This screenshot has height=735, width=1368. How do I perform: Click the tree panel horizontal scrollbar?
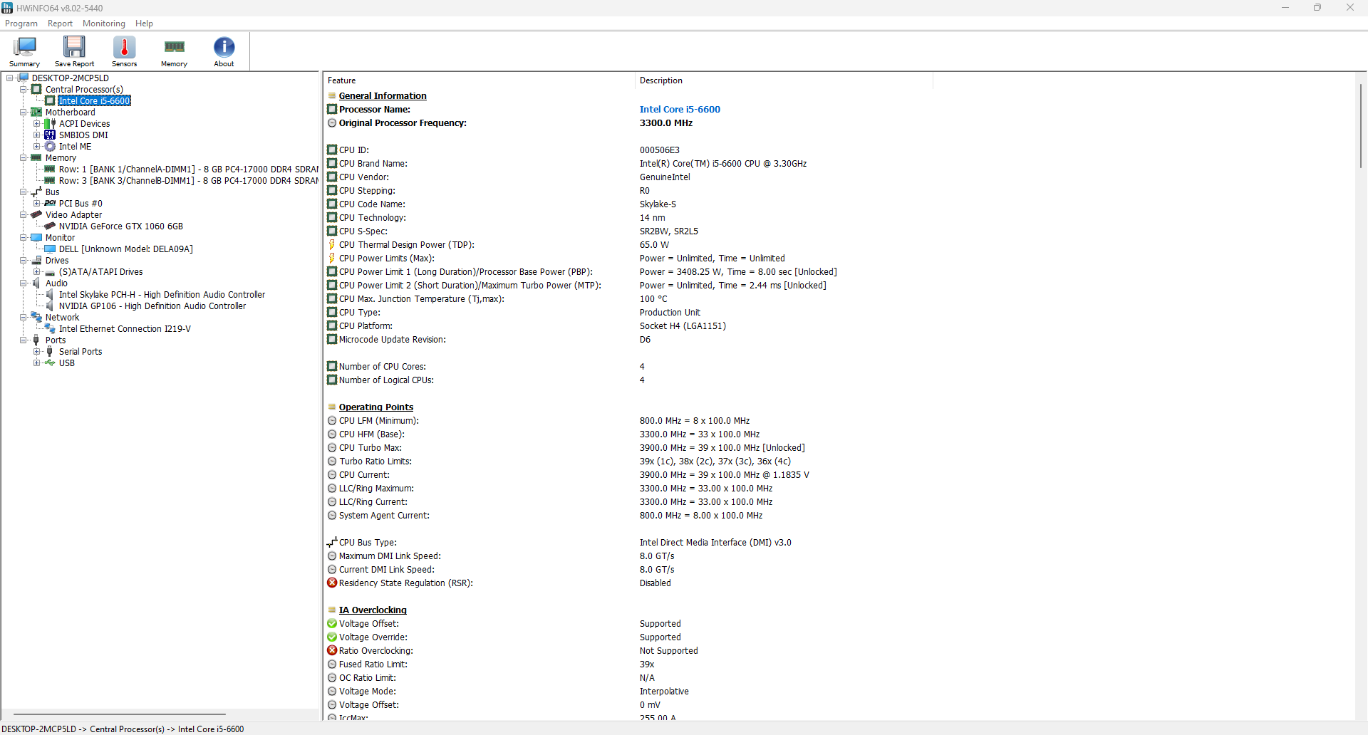pyautogui.click(x=120, y=714)
